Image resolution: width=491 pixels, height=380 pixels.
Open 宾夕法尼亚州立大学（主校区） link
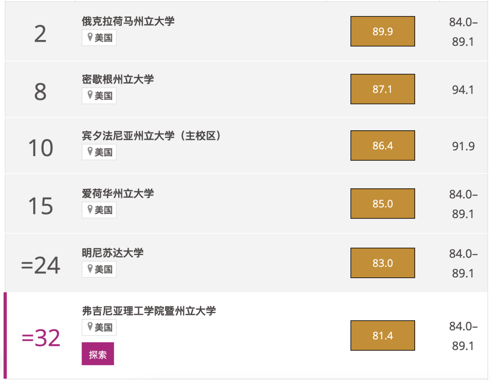coord(151,136)
